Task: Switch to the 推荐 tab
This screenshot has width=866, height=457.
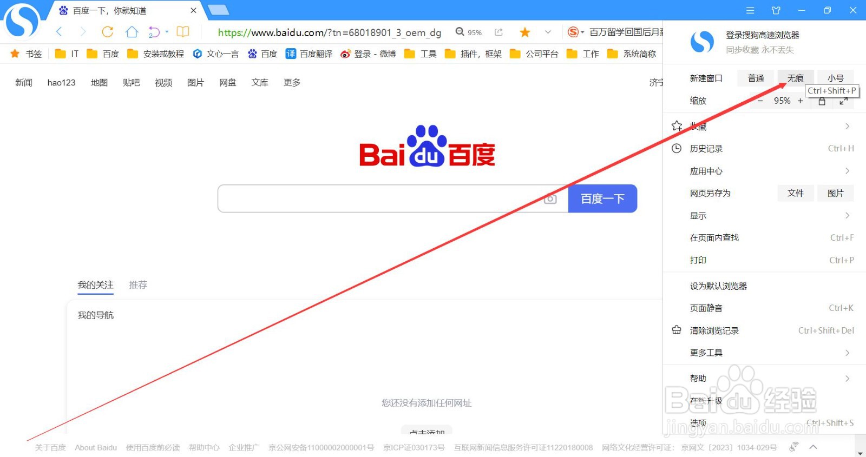Action: tap(138, 285)
